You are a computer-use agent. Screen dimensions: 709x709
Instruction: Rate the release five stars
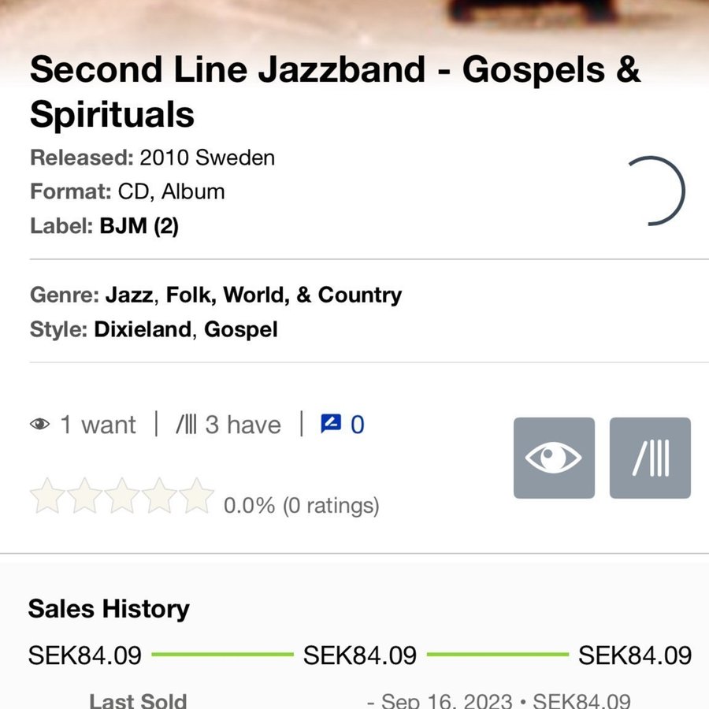(196, 496)
